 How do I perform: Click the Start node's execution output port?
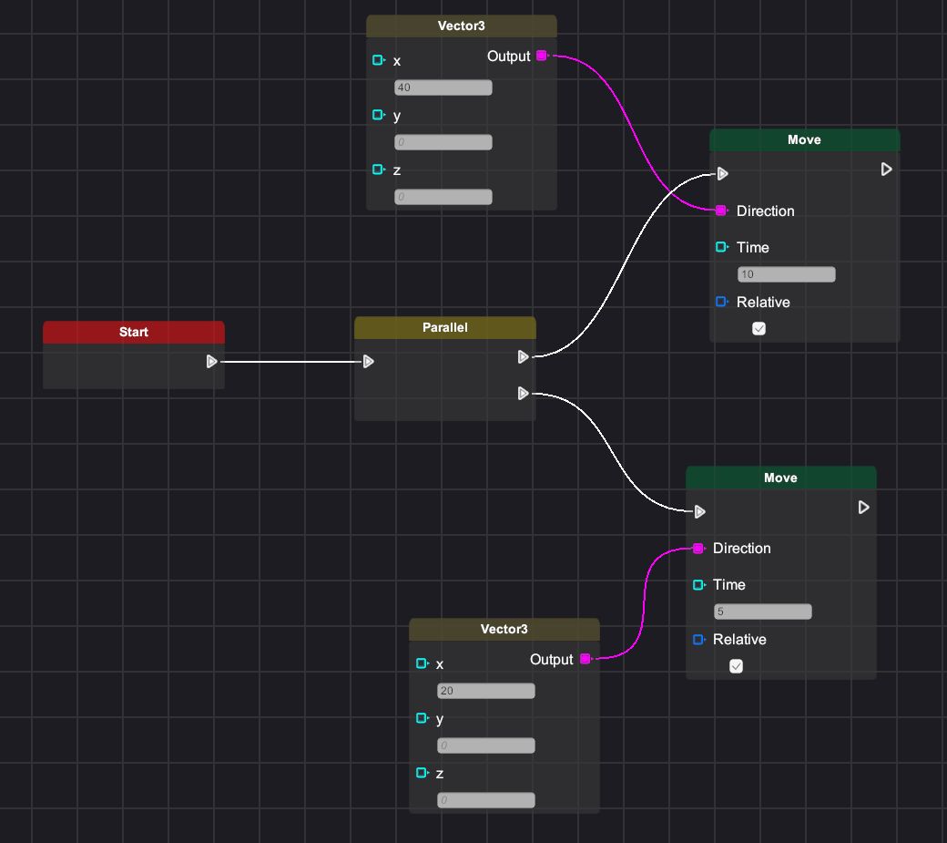pos(211,362)
